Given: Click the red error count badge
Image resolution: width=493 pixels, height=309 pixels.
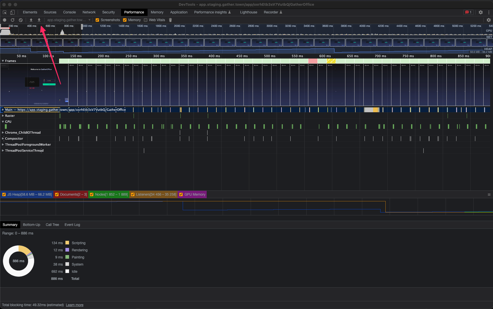Looking at the screenshot, I should point(468,12).
